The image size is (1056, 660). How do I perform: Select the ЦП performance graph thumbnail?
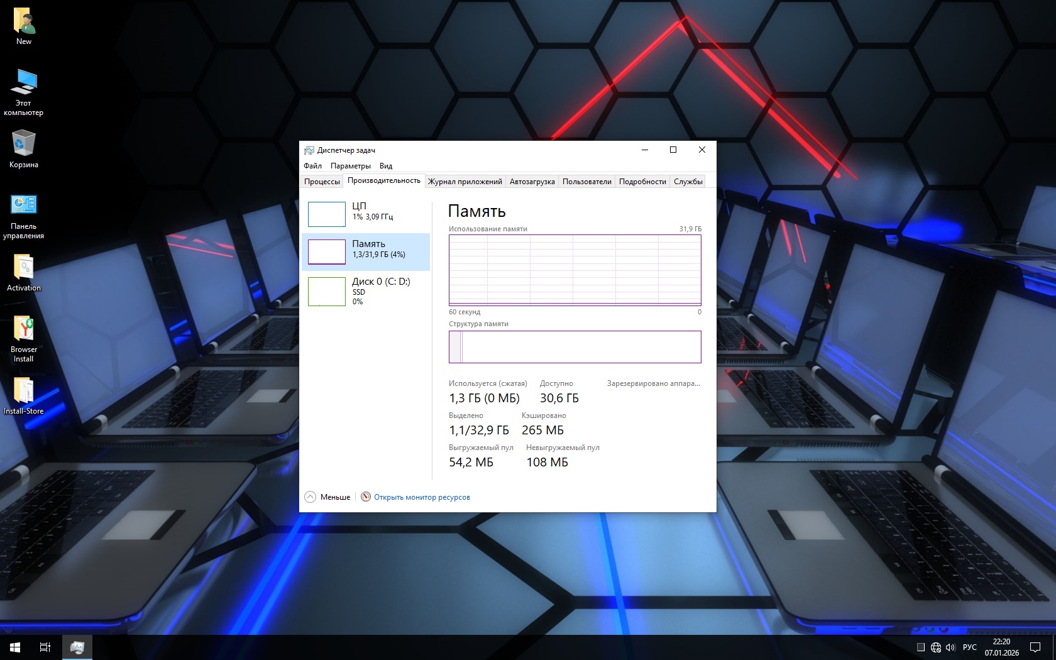click(x=327, y=214)
